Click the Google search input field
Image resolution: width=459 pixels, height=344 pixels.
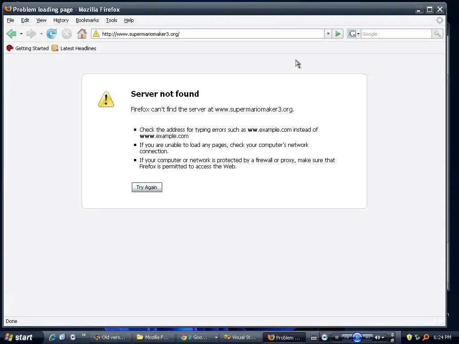396,34
